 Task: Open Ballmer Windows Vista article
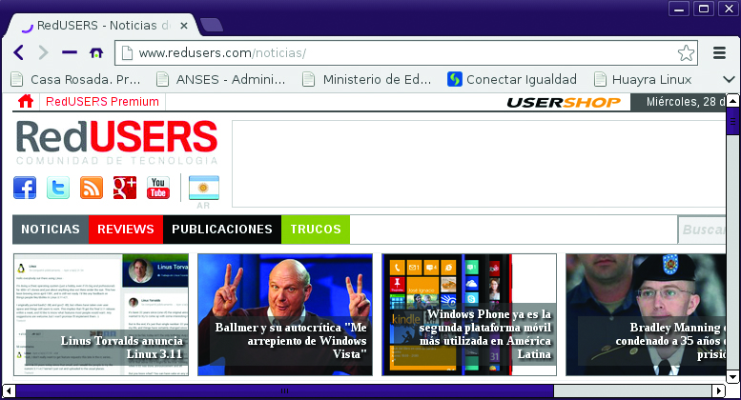[x=285, y=314]
